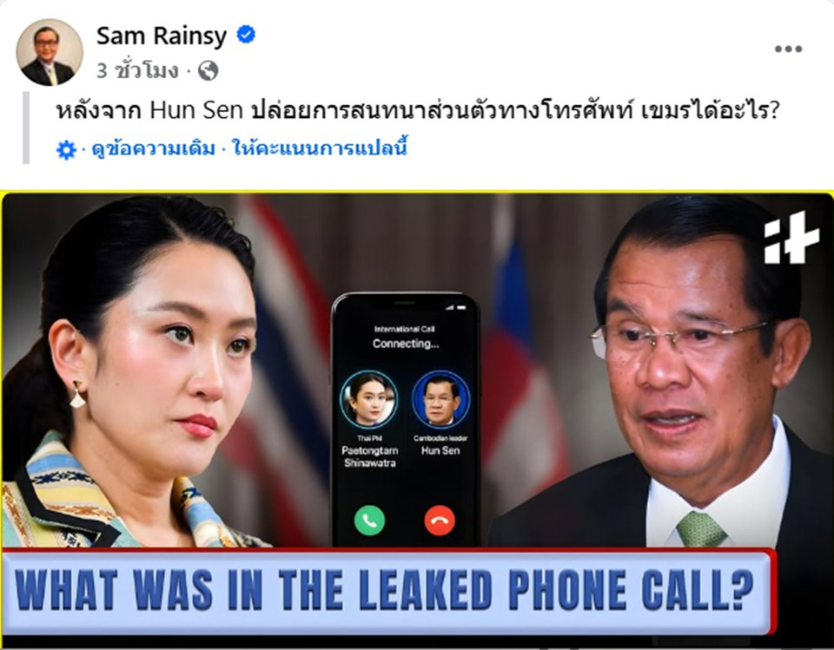Click 'ให้คะแนนการแปลนี้' to rate translation
The image size is (834, 650).
click(321, 148)
